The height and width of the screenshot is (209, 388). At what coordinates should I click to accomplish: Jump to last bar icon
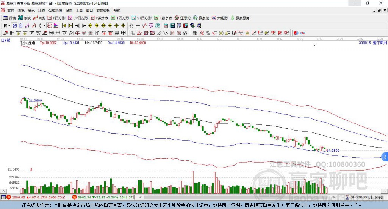tap(70, 26)
